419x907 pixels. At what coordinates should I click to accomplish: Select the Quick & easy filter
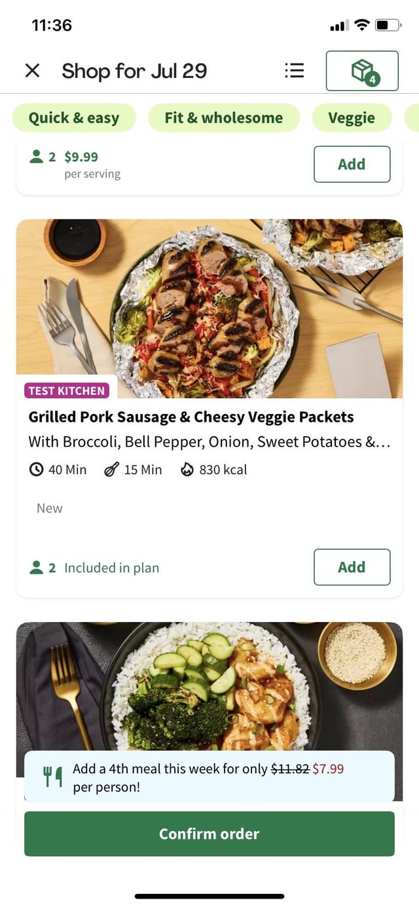click(74, 118)
